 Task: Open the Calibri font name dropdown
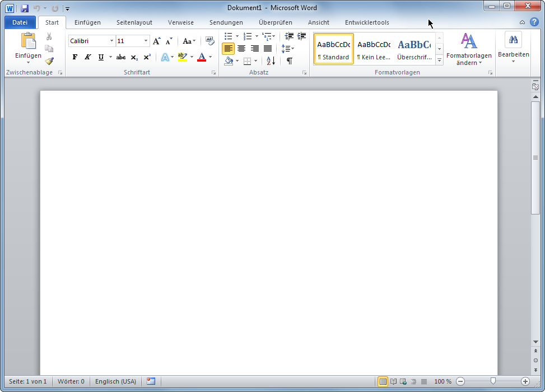tap(111, 41)
